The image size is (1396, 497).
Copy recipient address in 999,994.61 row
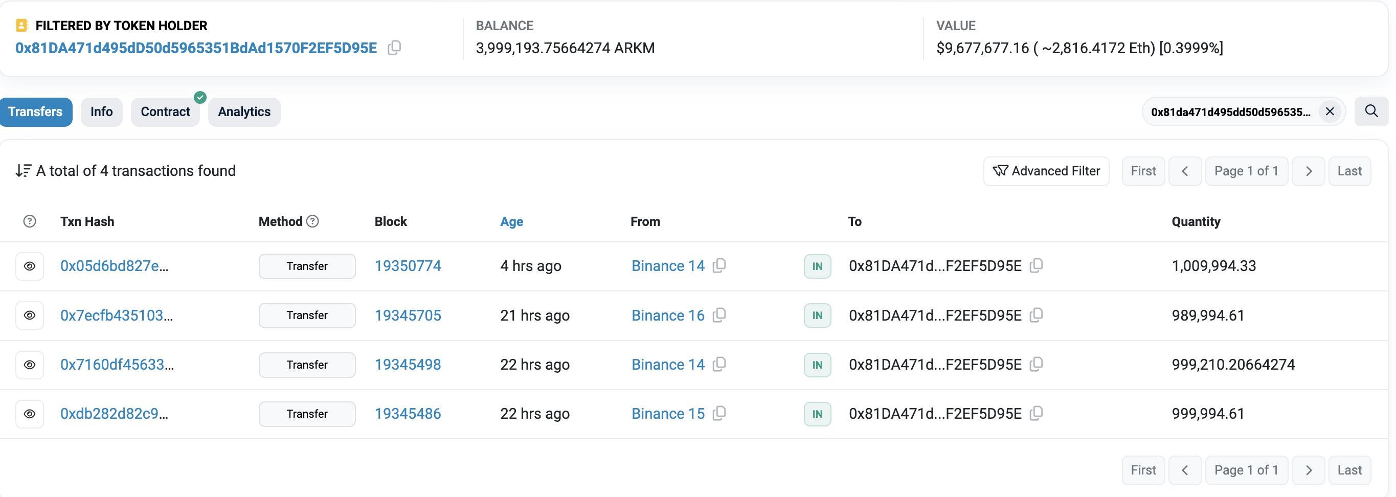tap(1036, 414)
